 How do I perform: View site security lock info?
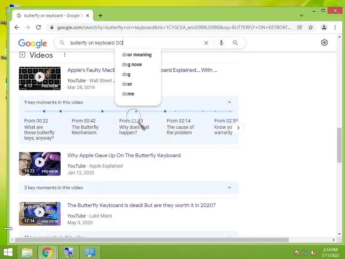pyautogui.click(x=52, y=27)
